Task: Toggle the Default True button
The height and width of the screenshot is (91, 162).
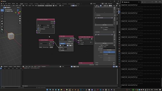Action: [x=109, y=52]
